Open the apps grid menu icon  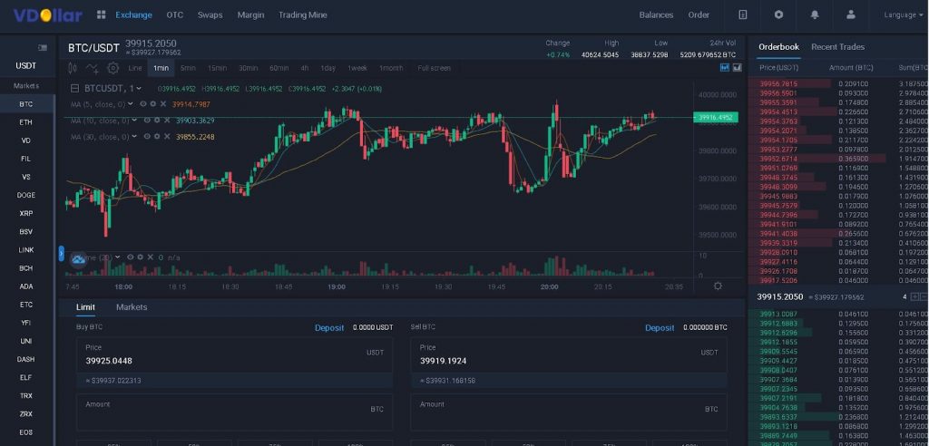pyautogui.click(x=102, y=15)
